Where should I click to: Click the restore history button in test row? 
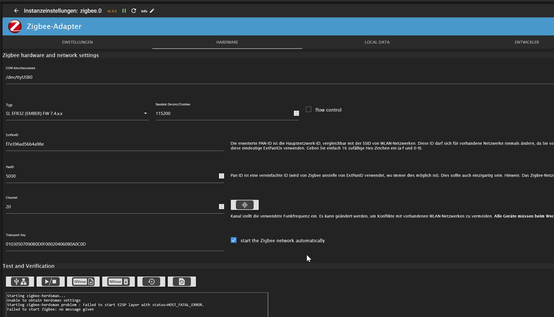151,282
